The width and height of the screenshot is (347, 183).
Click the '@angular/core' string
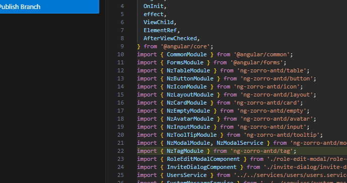coord(185,46)
